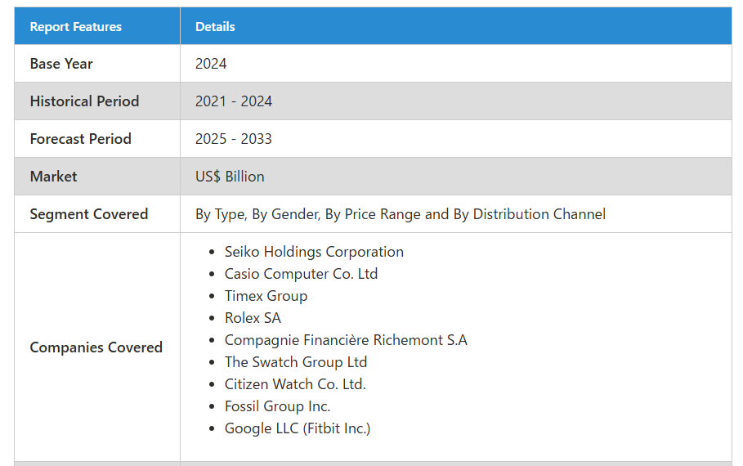Select the 'Segment Covered' label
Screen dimensions: 743x466
point(89,214)
